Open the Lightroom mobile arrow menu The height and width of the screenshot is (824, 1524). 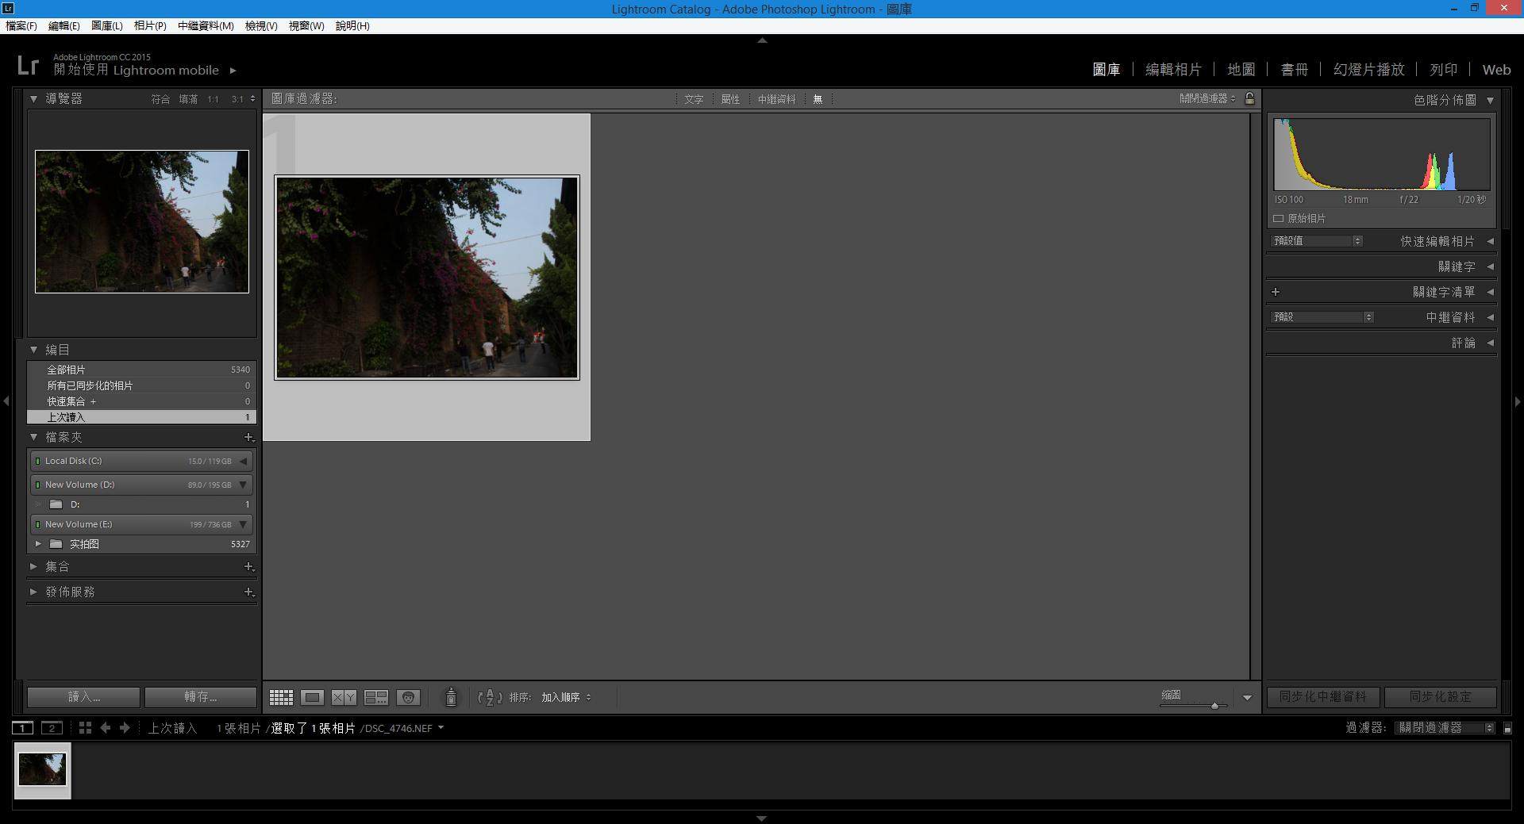pyautogui.click(x=233, y=71)
